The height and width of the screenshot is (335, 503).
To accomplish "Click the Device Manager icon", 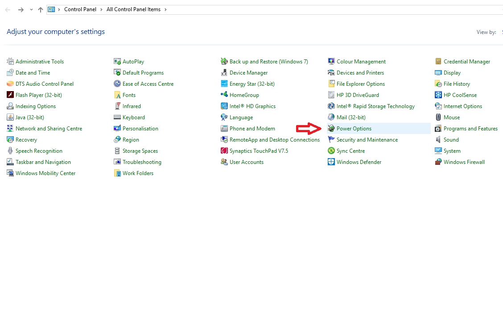I will pos(224,73).
